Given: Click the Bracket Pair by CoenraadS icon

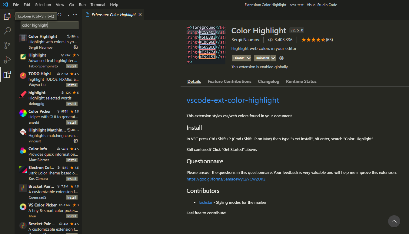Looking at the screenshot, I should click(x=23, y=188).
